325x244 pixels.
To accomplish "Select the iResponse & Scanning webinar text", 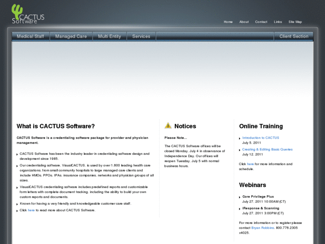I will point(261,208).
